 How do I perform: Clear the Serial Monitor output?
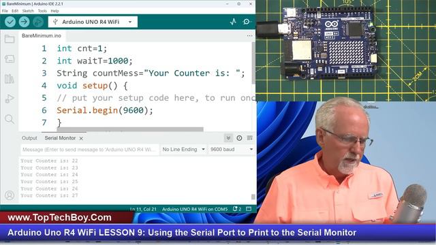point(250,138)
